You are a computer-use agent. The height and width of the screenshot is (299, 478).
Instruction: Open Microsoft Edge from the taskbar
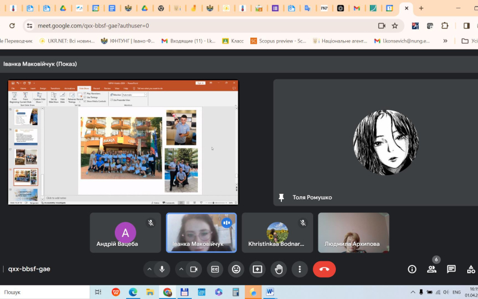pos(133,292)
